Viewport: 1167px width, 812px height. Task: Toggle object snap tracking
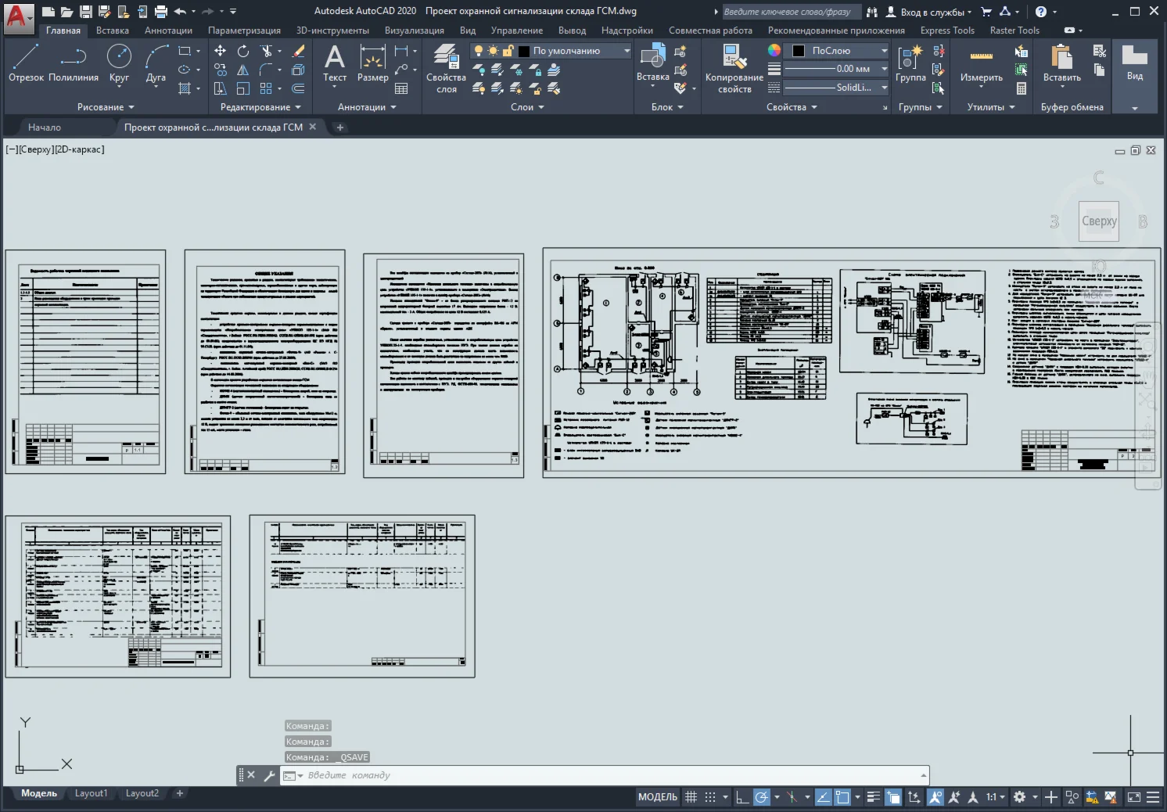tap(823, 797)
